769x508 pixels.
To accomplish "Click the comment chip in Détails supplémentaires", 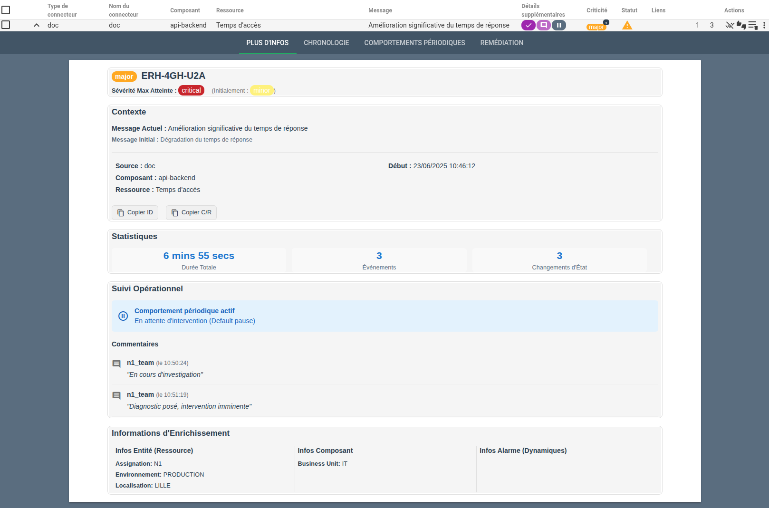I will point(544,25).
